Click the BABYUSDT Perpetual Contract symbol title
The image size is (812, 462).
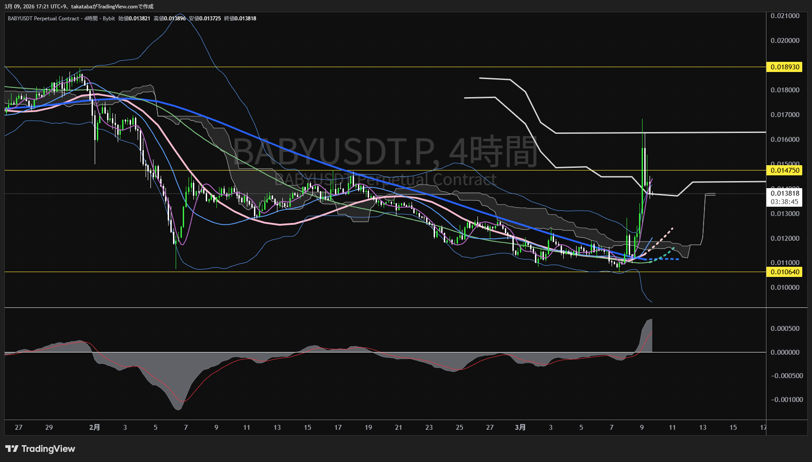(x=43, y=19)
